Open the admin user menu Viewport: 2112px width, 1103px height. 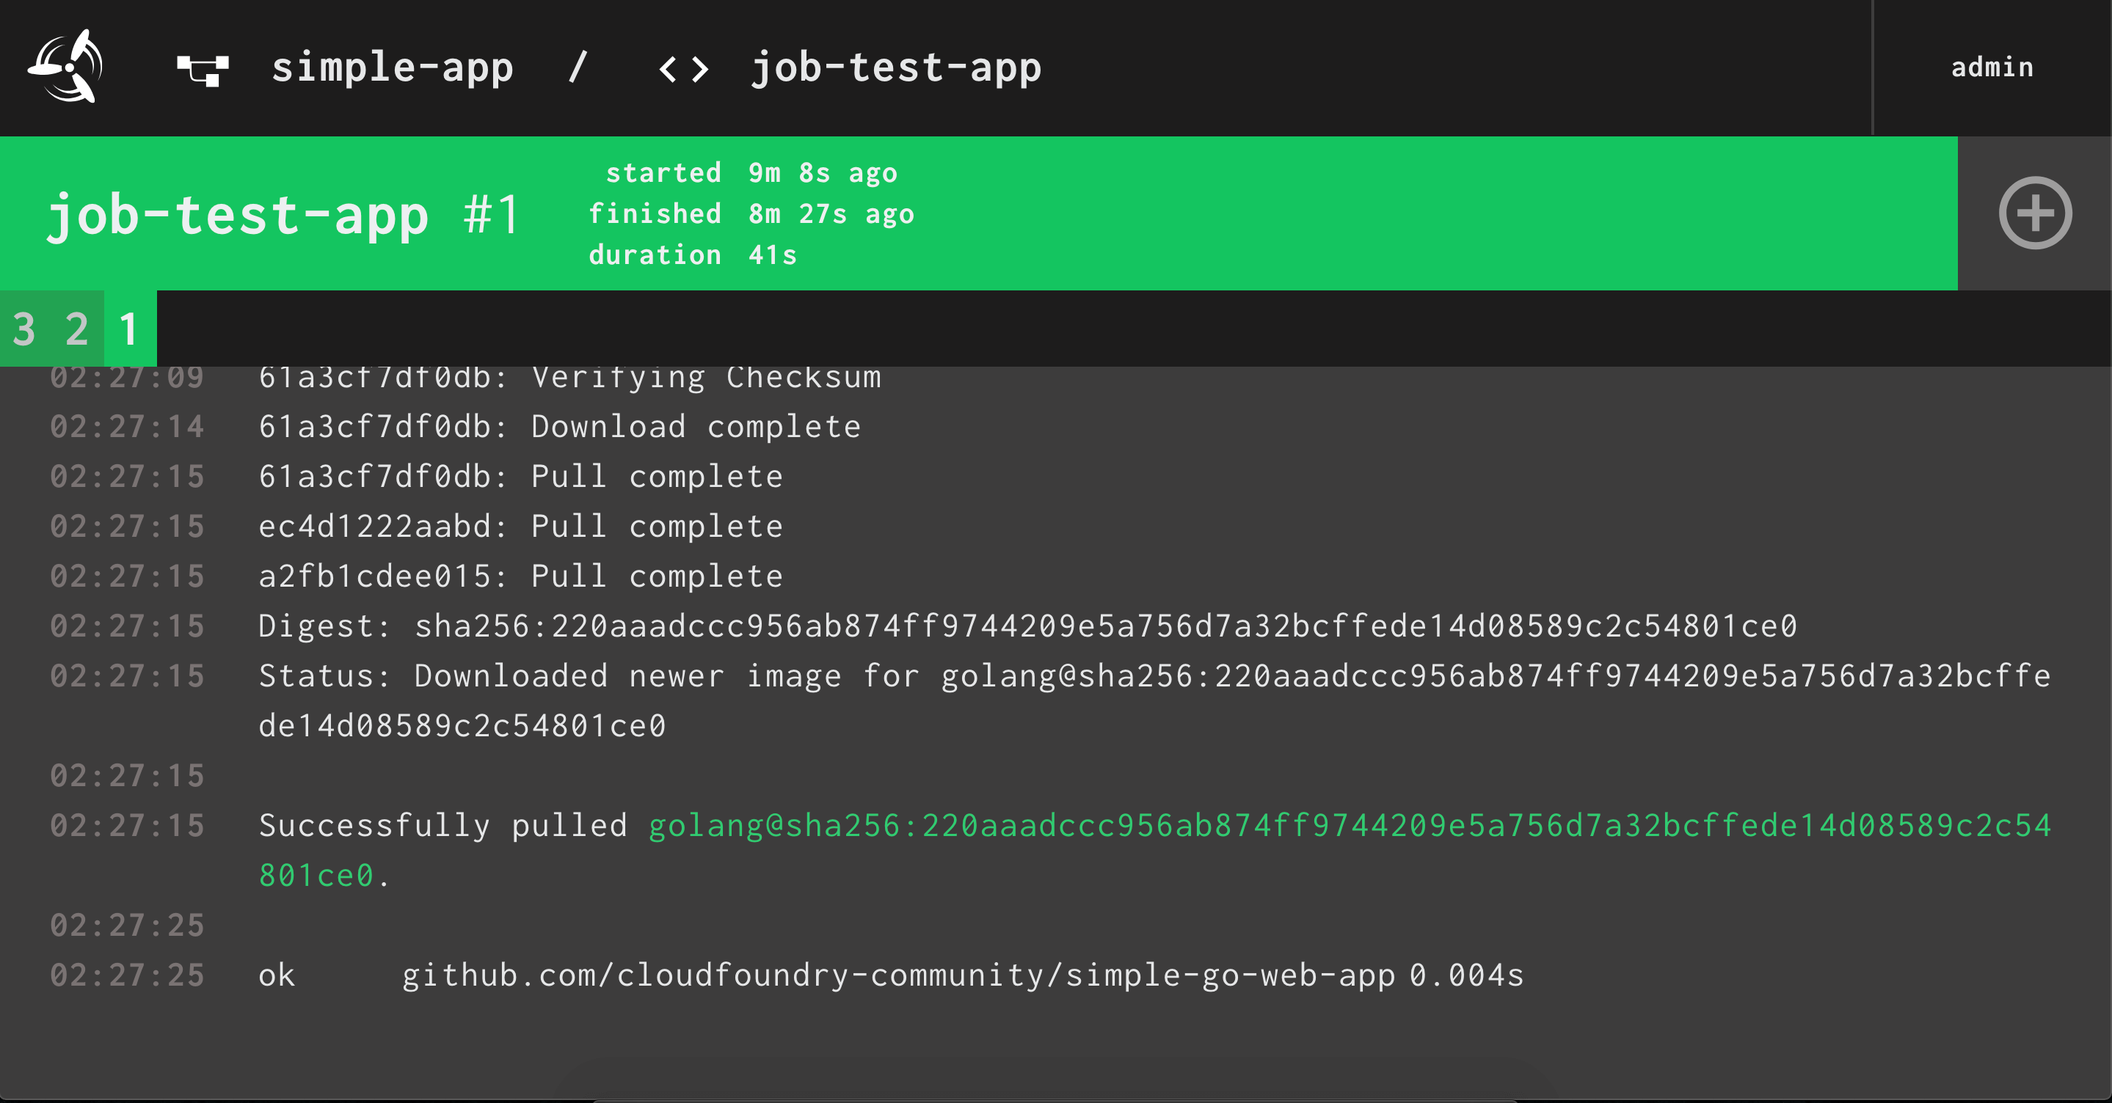[x=1992, y=67]
